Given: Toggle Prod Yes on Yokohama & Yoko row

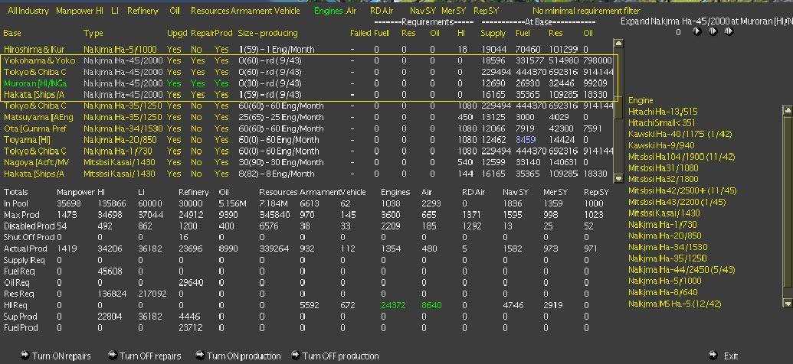Looking at the screenshot, I should [x=221, y=60].
